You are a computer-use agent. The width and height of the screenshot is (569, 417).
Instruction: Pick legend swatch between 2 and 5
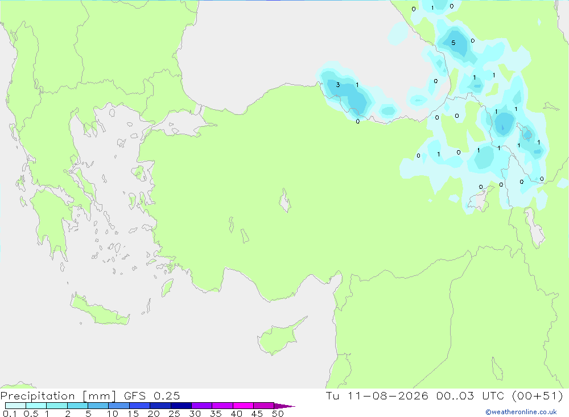(x=77, y=406)
